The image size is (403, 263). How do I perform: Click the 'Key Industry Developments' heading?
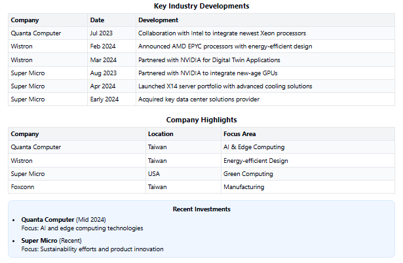click(x=201, y=6)
